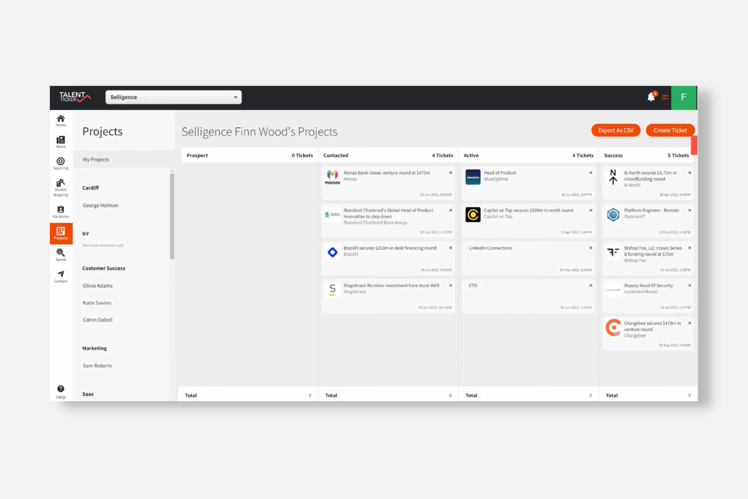Select My Projects in sidebar
Viewport: 748px width, 499px height.
click(124, 159)
